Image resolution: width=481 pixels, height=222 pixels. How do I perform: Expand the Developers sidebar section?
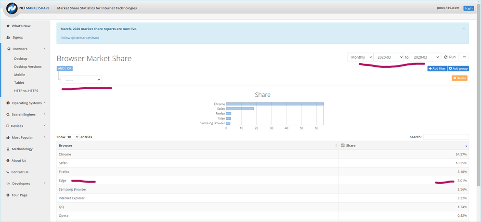[45, 183]
